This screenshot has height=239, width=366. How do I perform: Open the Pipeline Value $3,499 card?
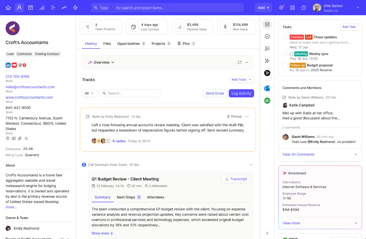coord(192,27)
